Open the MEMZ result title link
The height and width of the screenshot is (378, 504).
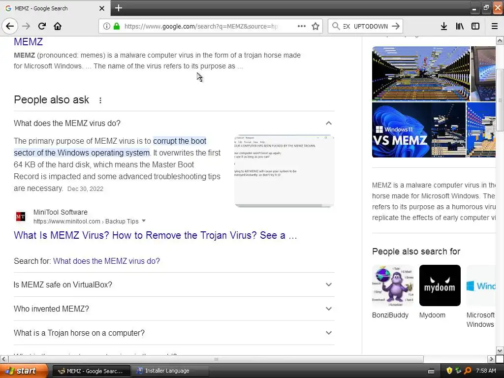point(28,42)
